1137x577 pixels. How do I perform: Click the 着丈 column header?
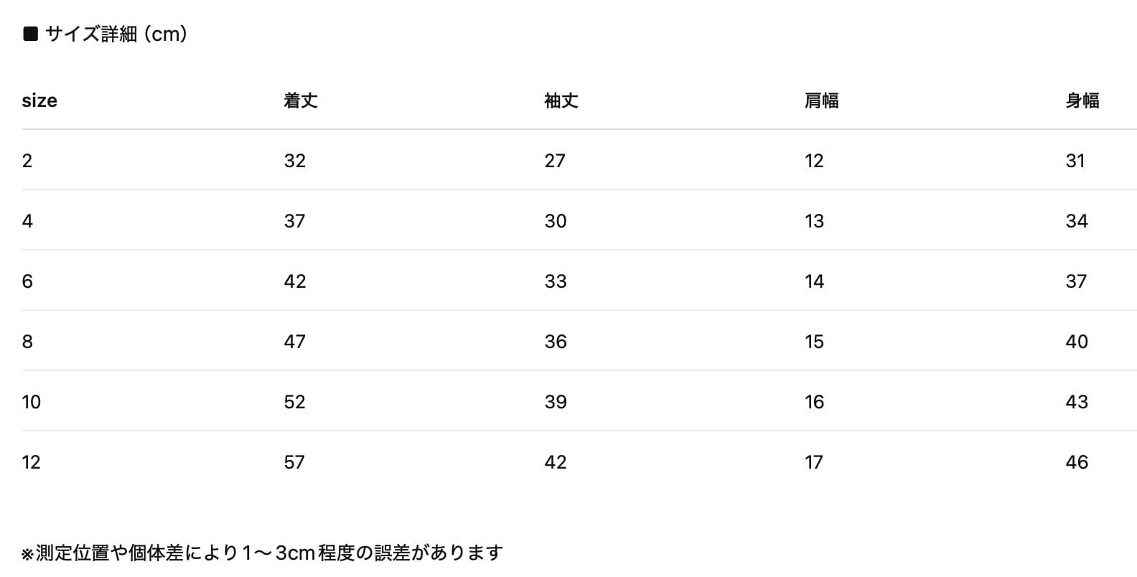(x=301, y=100)
